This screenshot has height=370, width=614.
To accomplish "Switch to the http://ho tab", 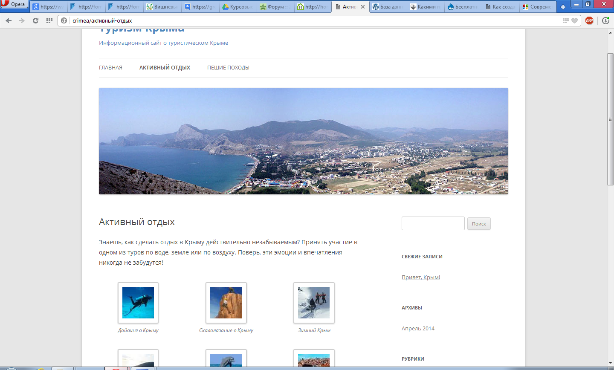I will coord(313,7).
